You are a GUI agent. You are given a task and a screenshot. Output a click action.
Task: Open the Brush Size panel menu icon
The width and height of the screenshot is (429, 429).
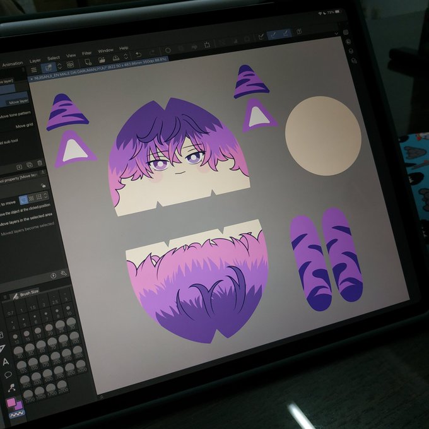5,297
